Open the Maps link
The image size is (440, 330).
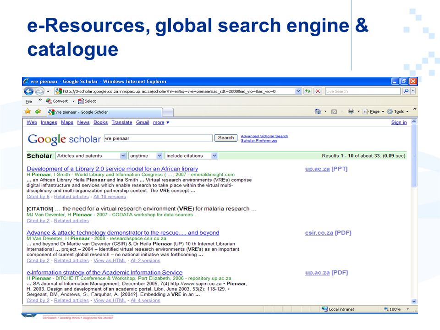[67, 122]
